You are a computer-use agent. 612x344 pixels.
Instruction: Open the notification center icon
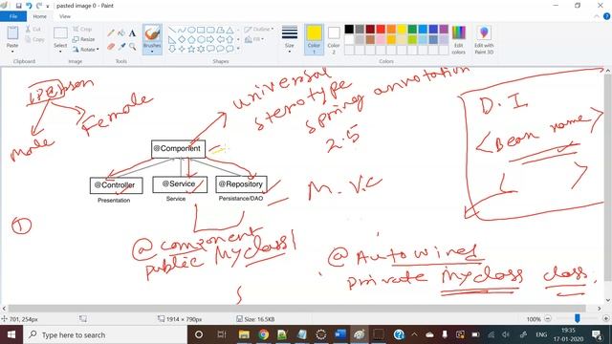coord(597,334)
